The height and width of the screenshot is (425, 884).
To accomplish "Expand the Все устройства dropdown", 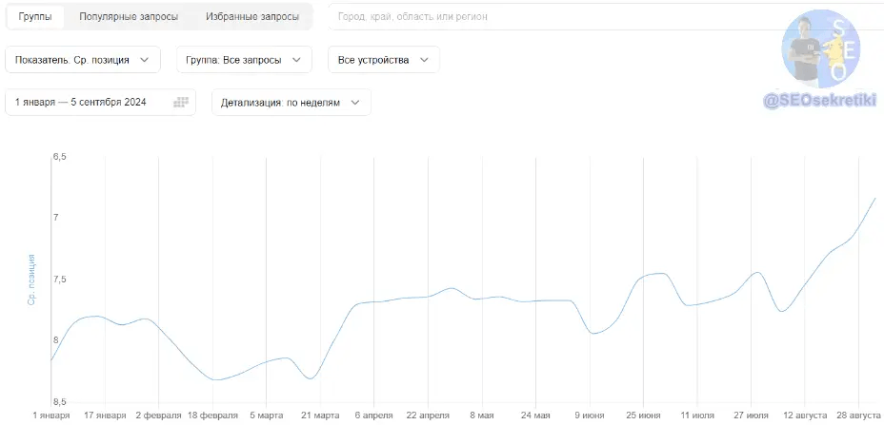I will coord(383,60).
